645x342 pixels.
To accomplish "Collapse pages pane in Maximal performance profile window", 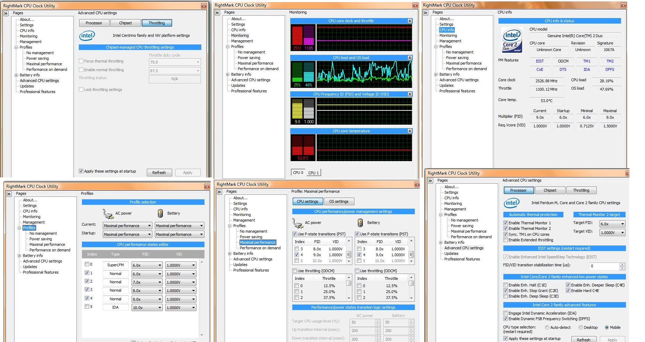I will (219, 192).
